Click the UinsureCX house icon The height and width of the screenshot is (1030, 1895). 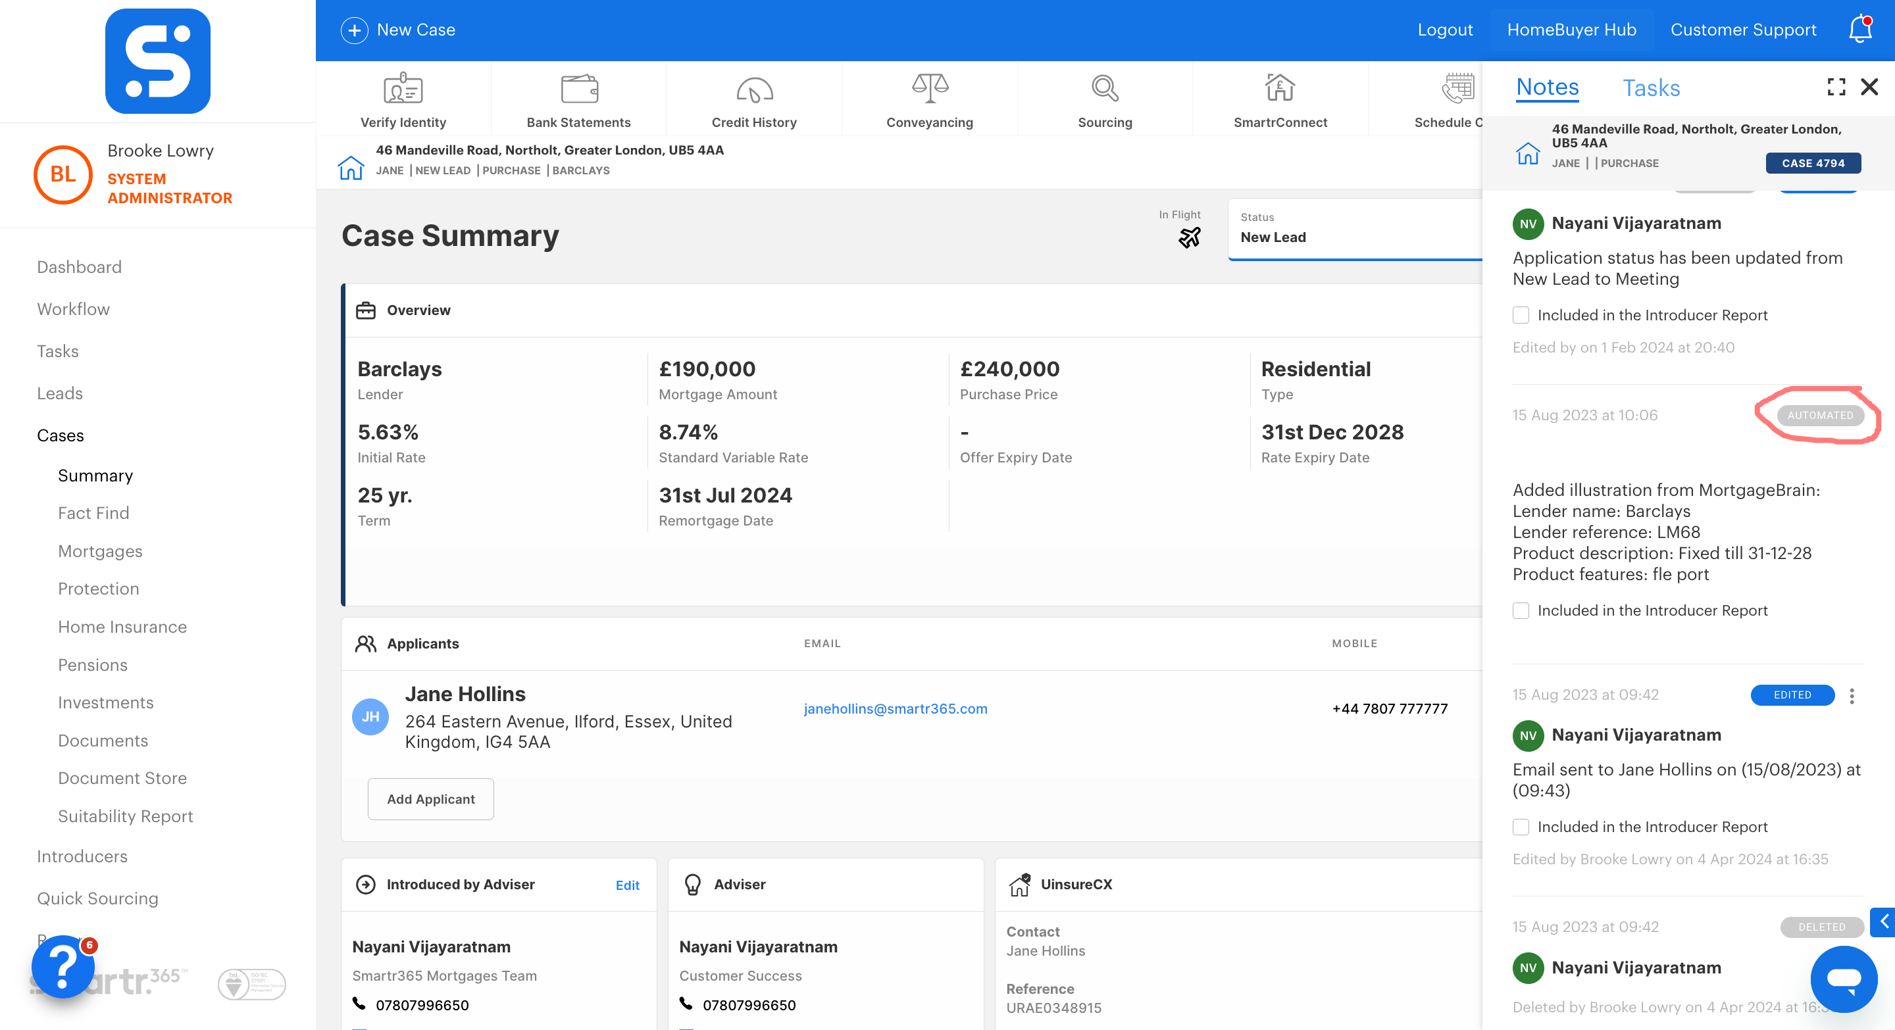tap(1020, 885)
